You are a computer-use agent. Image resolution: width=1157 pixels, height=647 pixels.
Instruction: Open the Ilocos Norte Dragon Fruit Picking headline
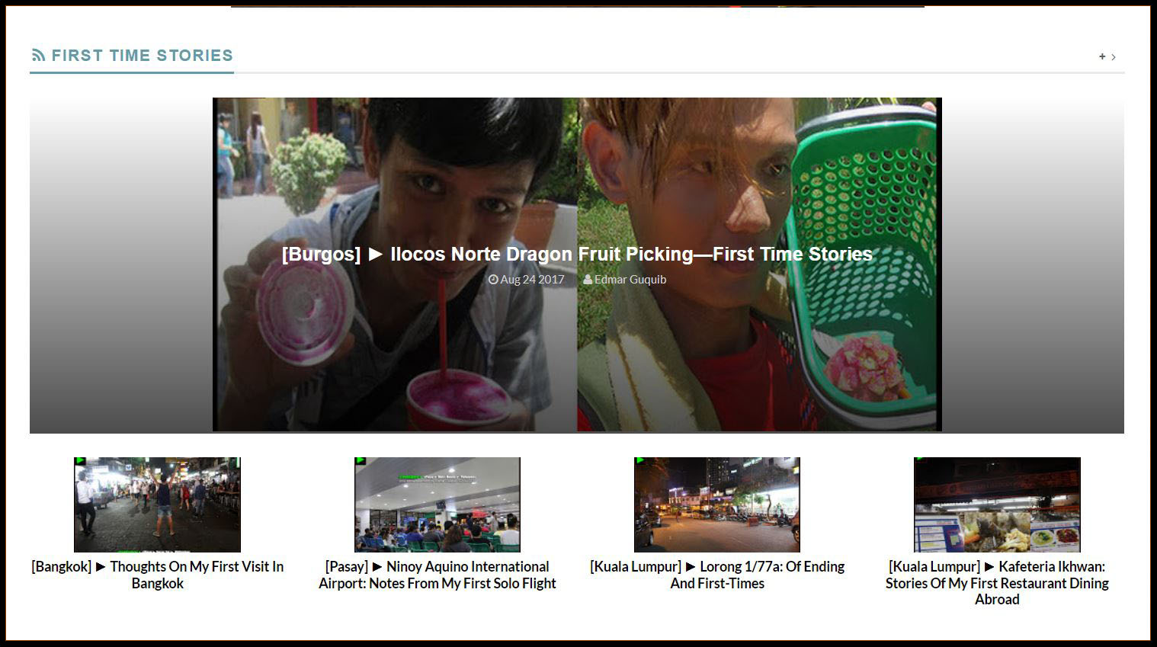(577, 254)
